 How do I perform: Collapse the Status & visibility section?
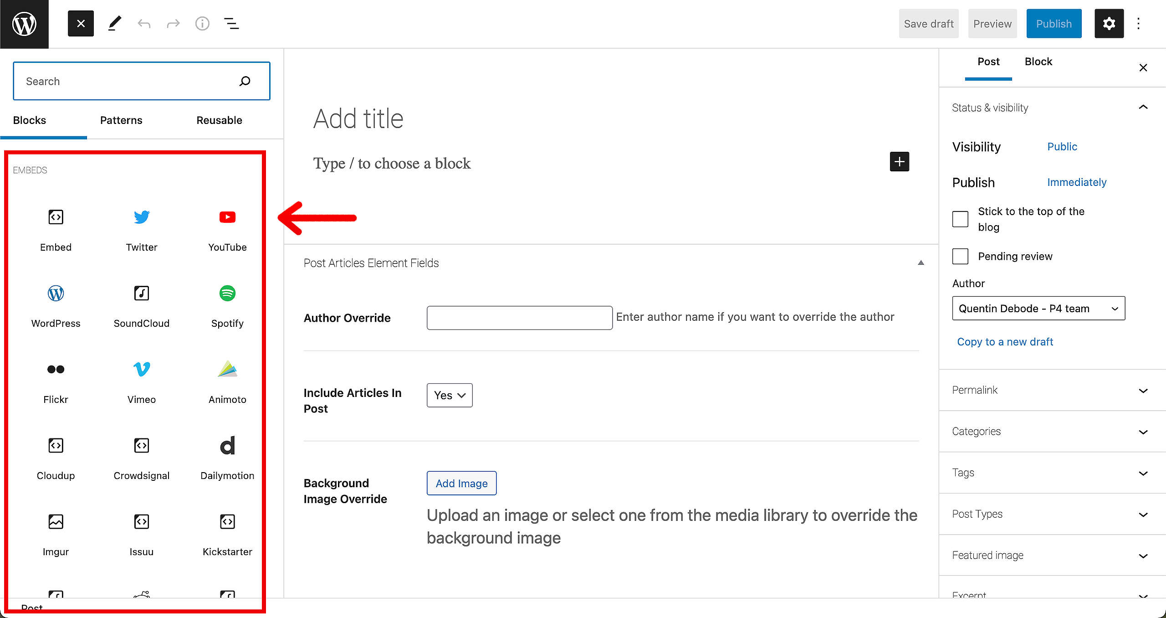click(1052, 108)
